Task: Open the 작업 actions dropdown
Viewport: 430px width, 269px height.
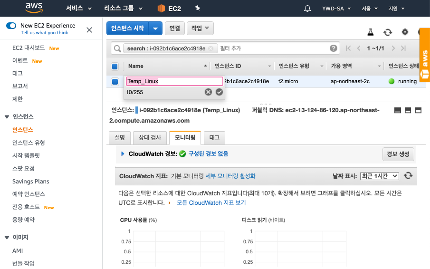Action: coord(200,28)
